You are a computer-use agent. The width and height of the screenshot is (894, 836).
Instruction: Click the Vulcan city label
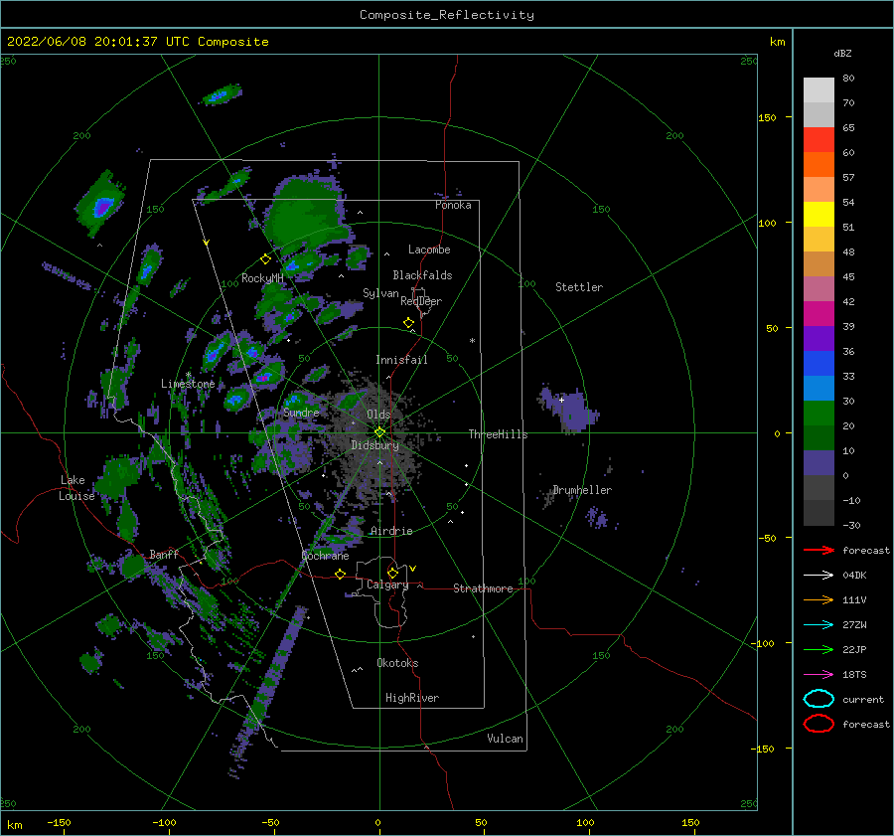[505, 739]
